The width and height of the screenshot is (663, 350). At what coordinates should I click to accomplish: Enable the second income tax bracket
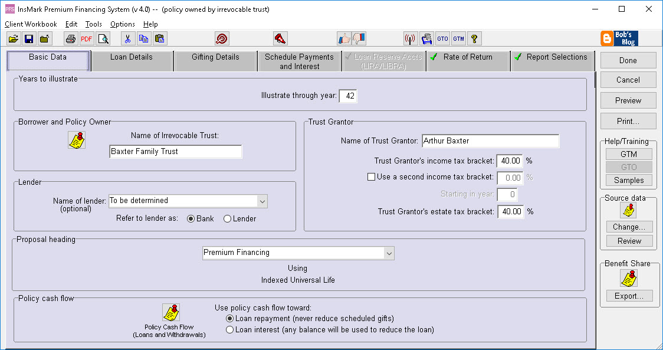[372, 176]
